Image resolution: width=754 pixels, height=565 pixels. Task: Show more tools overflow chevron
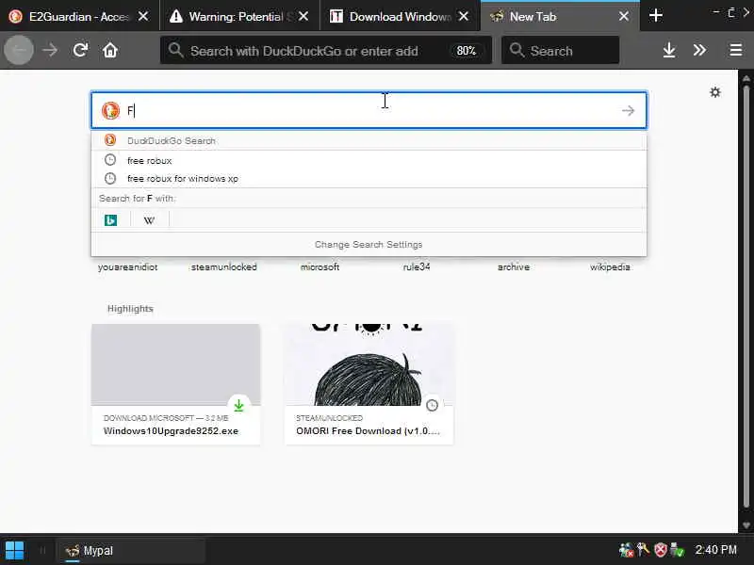(699, 50)
